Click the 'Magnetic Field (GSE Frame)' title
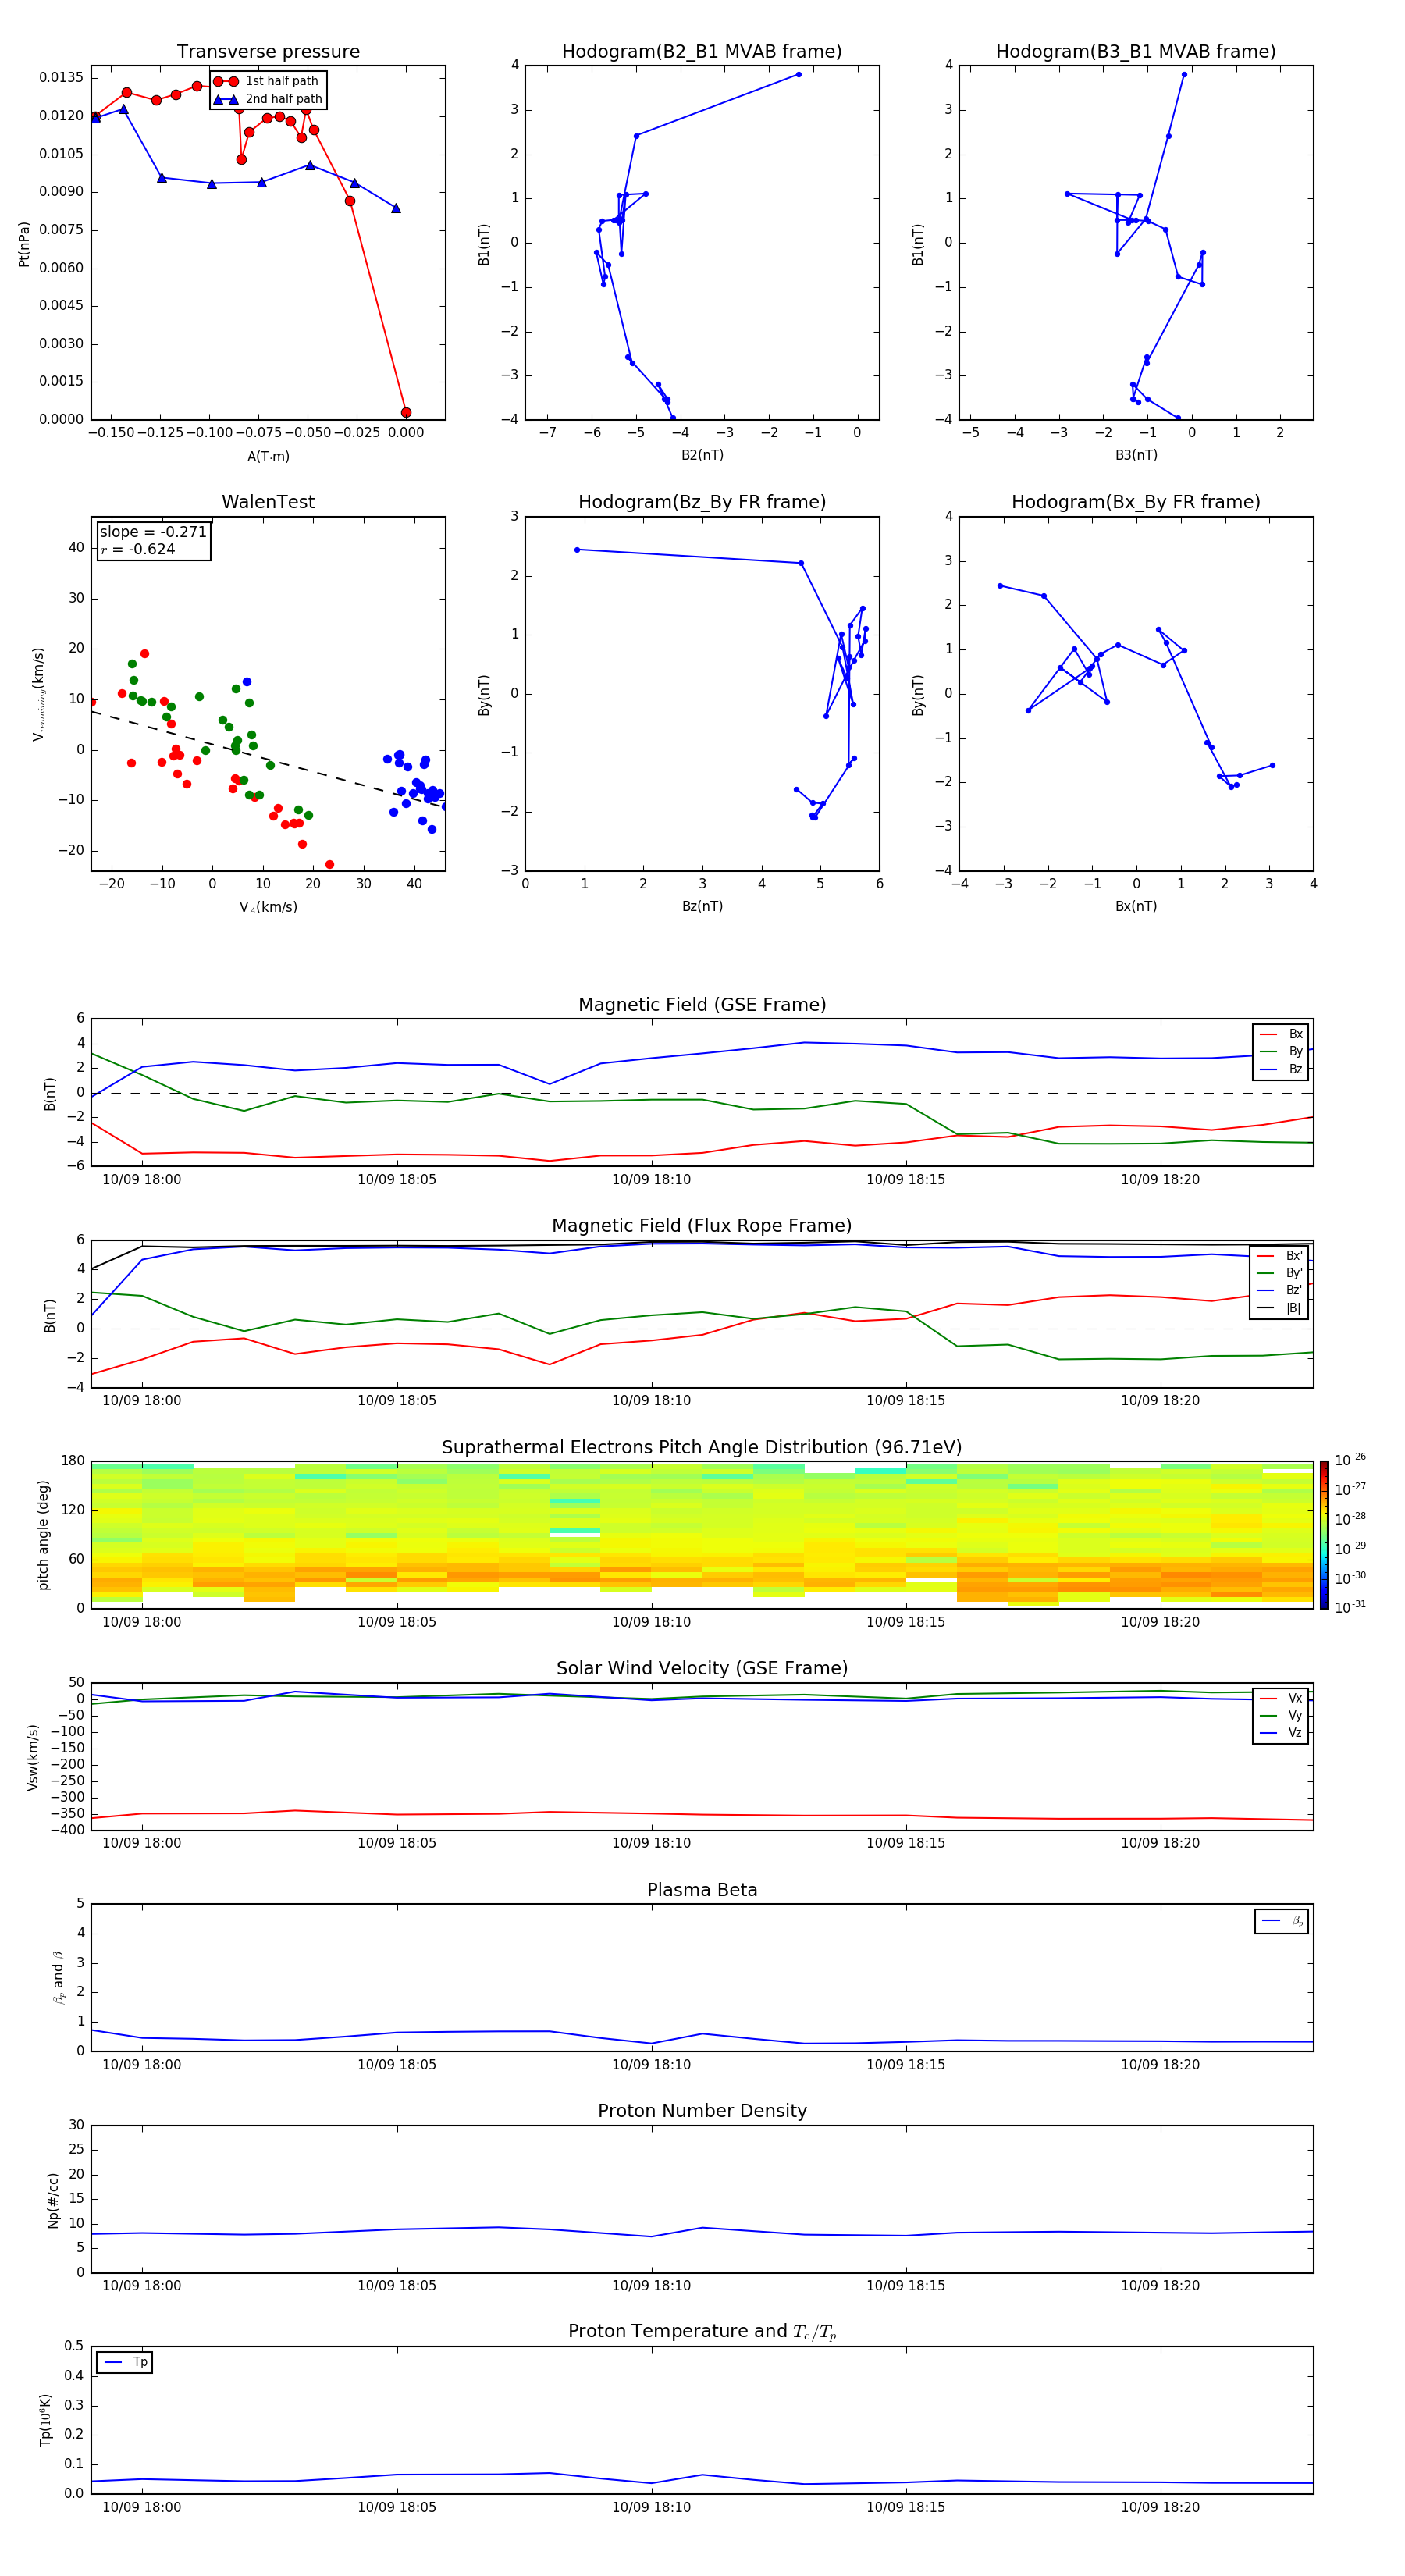This screenshot has height=2576, width=1405. [702, 1004]
